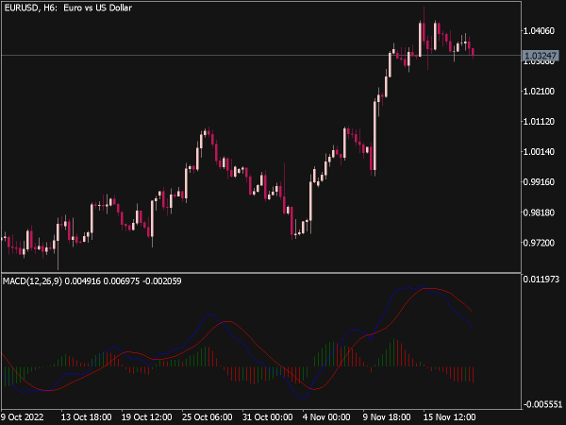
Task: Click the 19 Oct 12:00 time label
Action: pos(146,417)
